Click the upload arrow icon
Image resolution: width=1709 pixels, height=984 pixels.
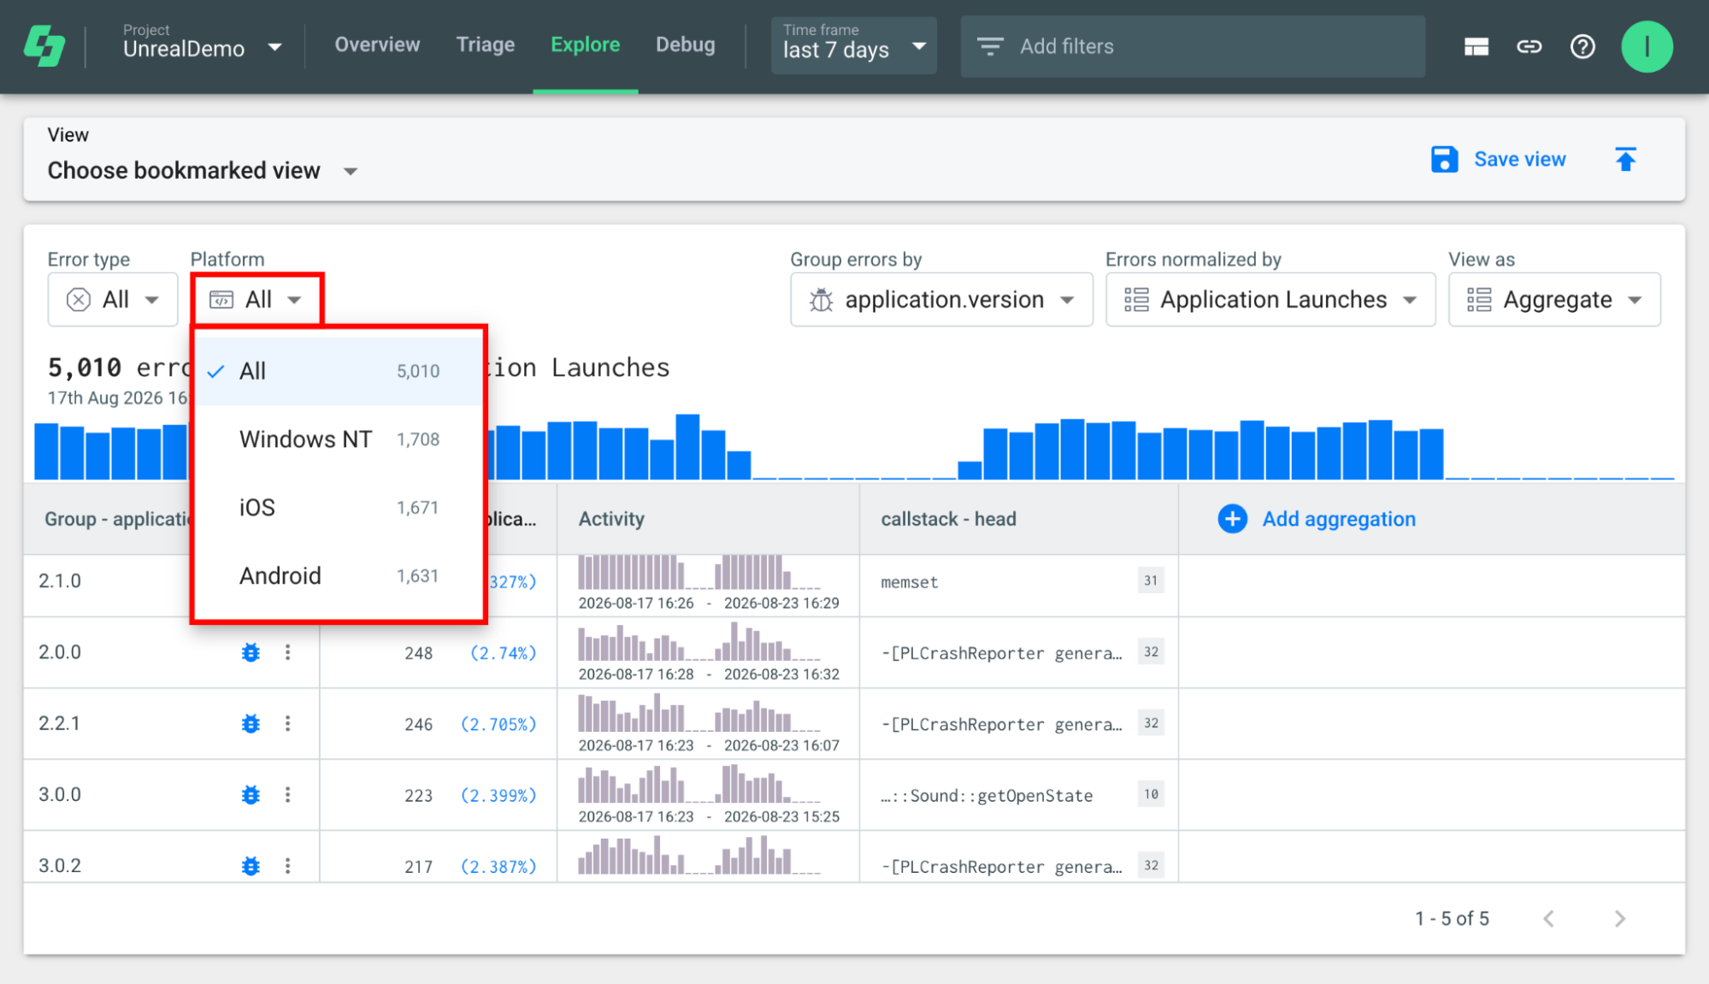tap(1625, 159)
